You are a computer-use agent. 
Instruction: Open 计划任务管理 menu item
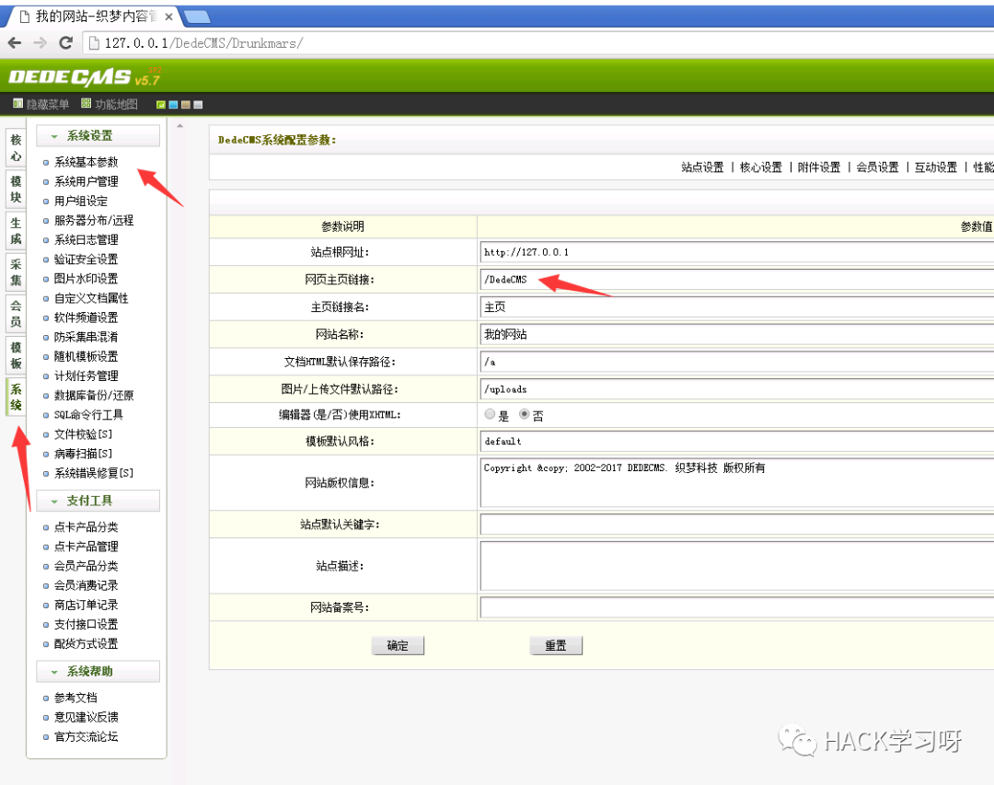coord(86,376)
